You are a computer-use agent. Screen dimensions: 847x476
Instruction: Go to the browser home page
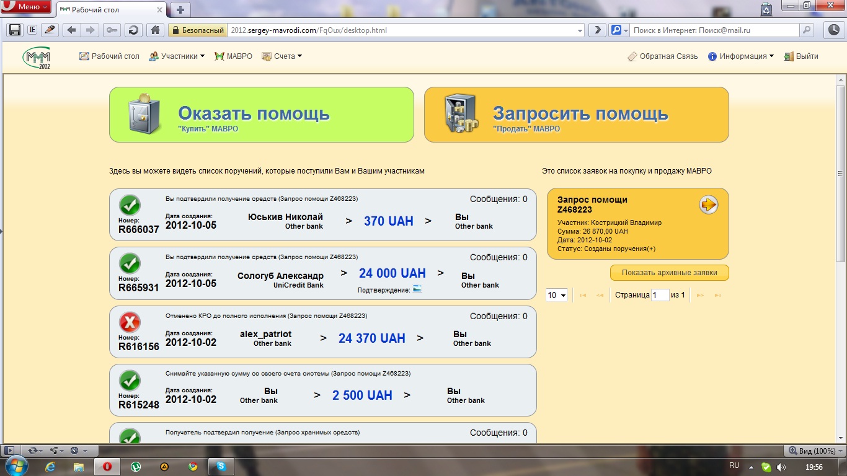click(155, 30)
